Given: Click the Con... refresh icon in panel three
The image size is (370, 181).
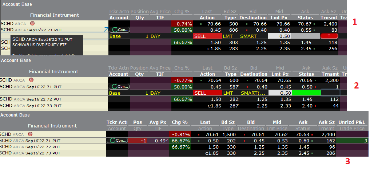Looking at the screenshot, I should coord(117,140).
